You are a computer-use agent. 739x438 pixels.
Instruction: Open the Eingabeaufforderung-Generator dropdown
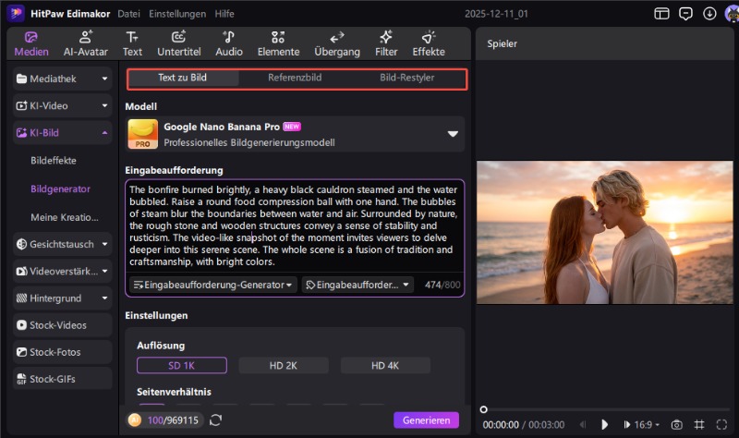tap(213, 285)
